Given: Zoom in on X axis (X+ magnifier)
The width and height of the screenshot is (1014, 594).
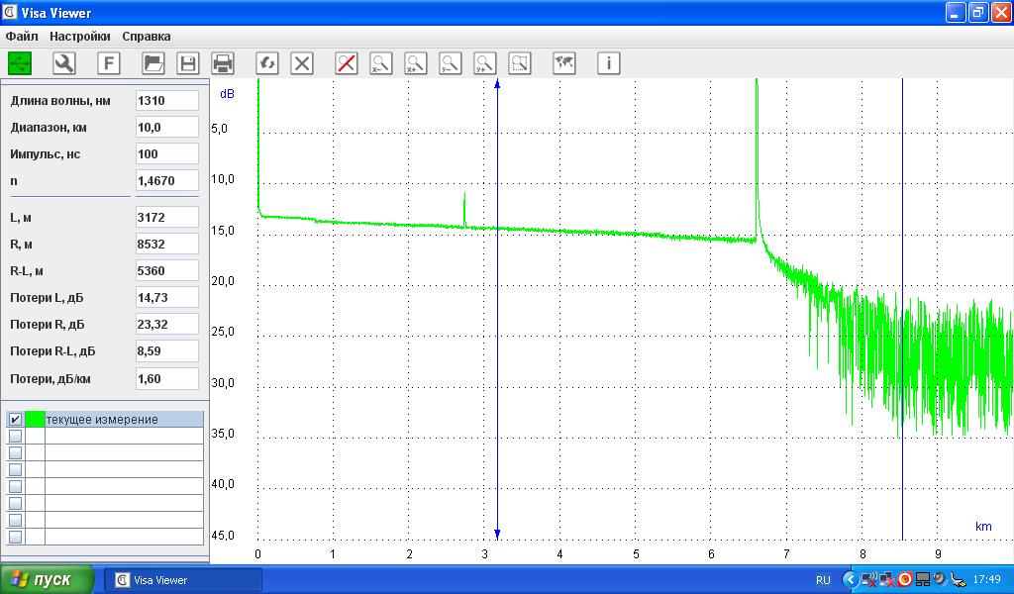Looking at the screenshot, I should (x=415, y=63).
